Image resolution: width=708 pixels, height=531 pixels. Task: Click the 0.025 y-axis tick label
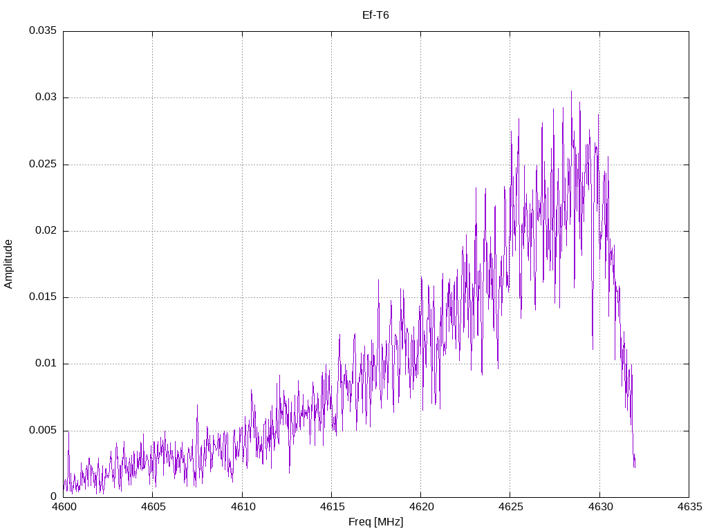click(x=43, y=164)
